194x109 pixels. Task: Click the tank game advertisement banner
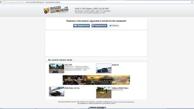(96, 80)
